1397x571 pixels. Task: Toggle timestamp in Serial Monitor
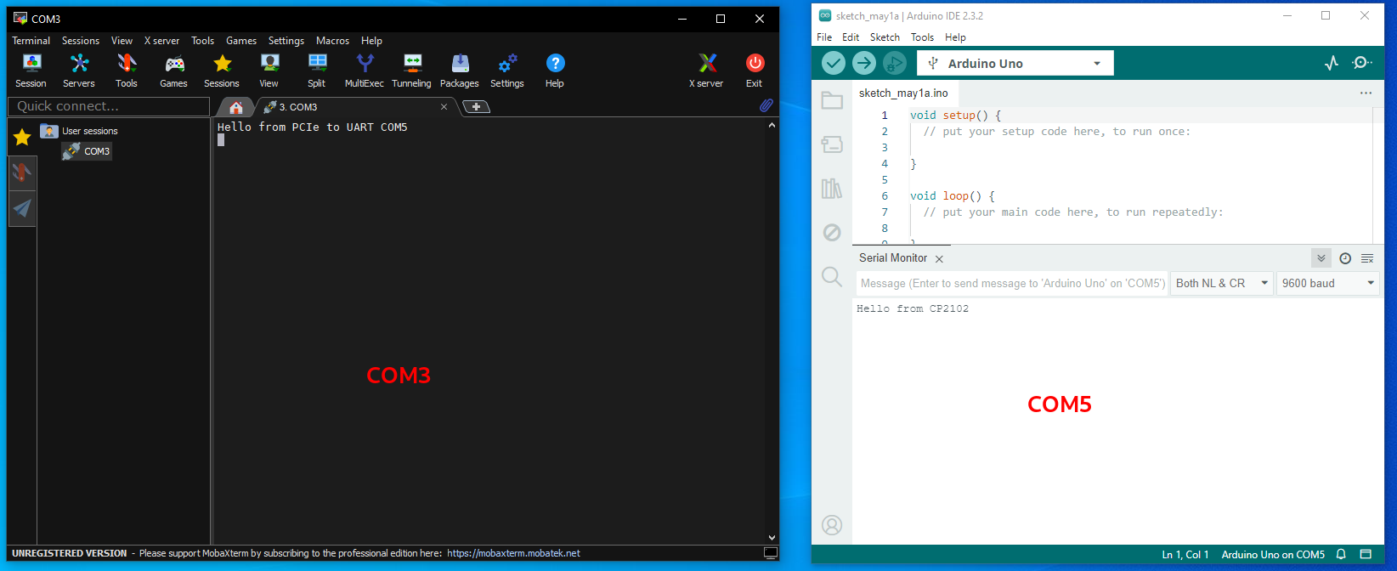click(x=1345, y=258)
